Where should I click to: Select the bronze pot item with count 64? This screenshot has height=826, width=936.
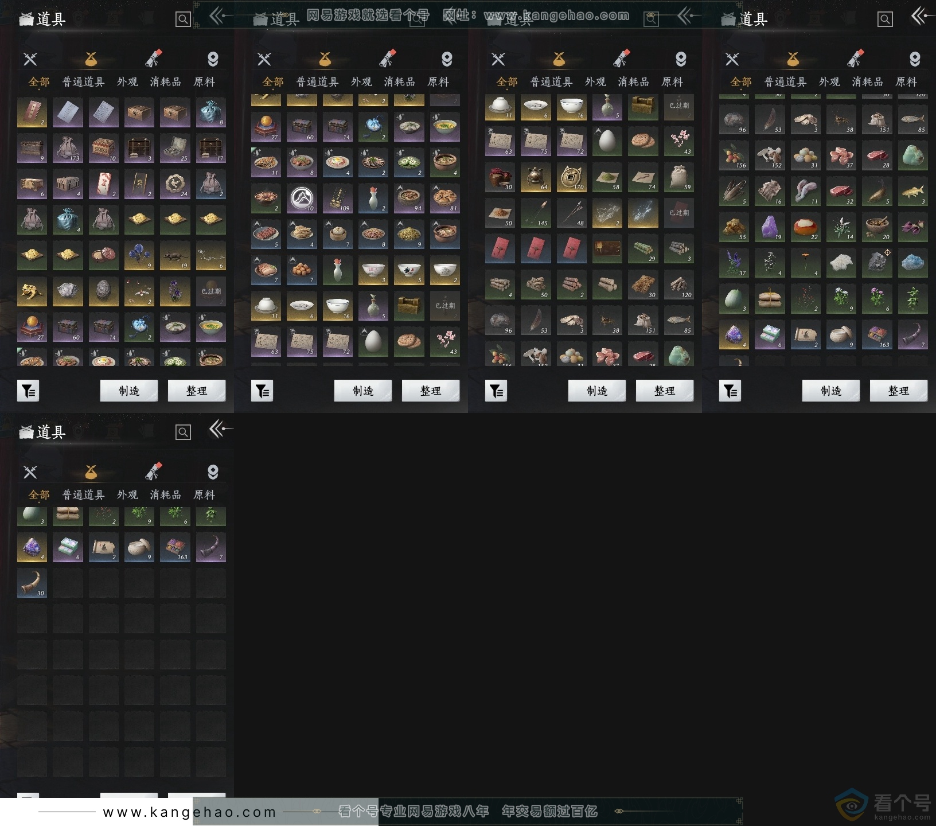[536, 177]
